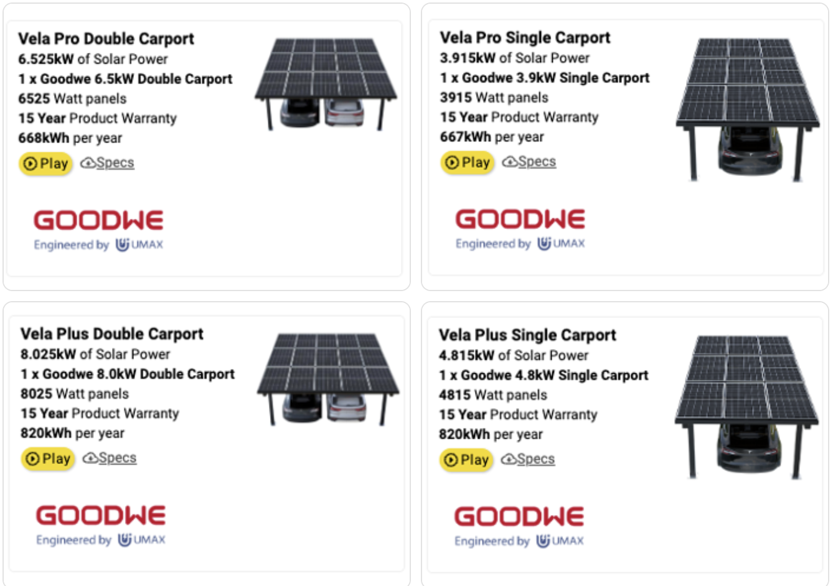Open Specs for Vela Plus Single Carport
This screenshot has width=833, height=586.
[x=528, y=459]
